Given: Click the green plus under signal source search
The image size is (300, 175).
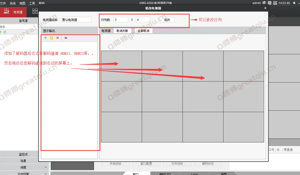Looking at the screenshot, I should 1,32.
